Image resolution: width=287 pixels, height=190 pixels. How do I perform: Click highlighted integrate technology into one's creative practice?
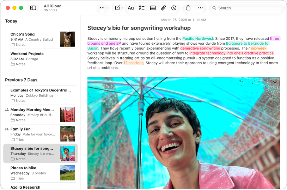232,53
